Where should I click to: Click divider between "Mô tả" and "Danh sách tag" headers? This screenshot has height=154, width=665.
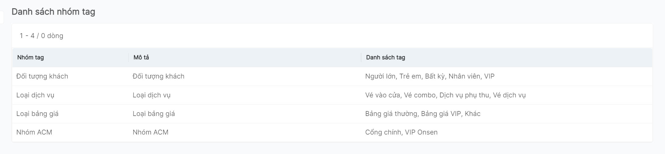pos(361,58)
